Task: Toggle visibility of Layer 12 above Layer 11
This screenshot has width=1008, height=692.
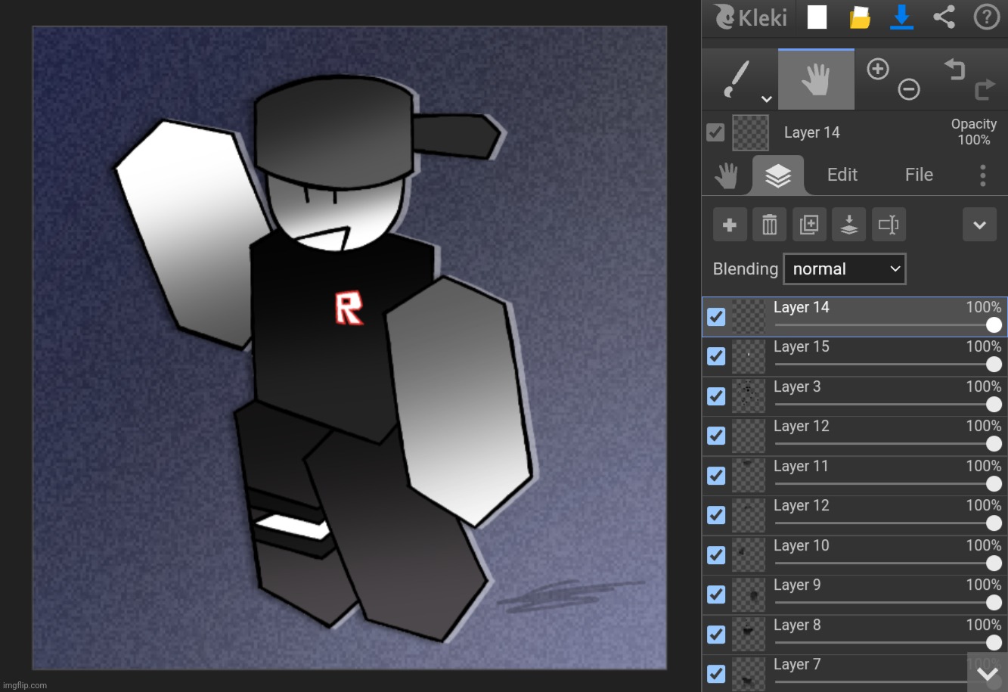Action: [x=716, y=436]
